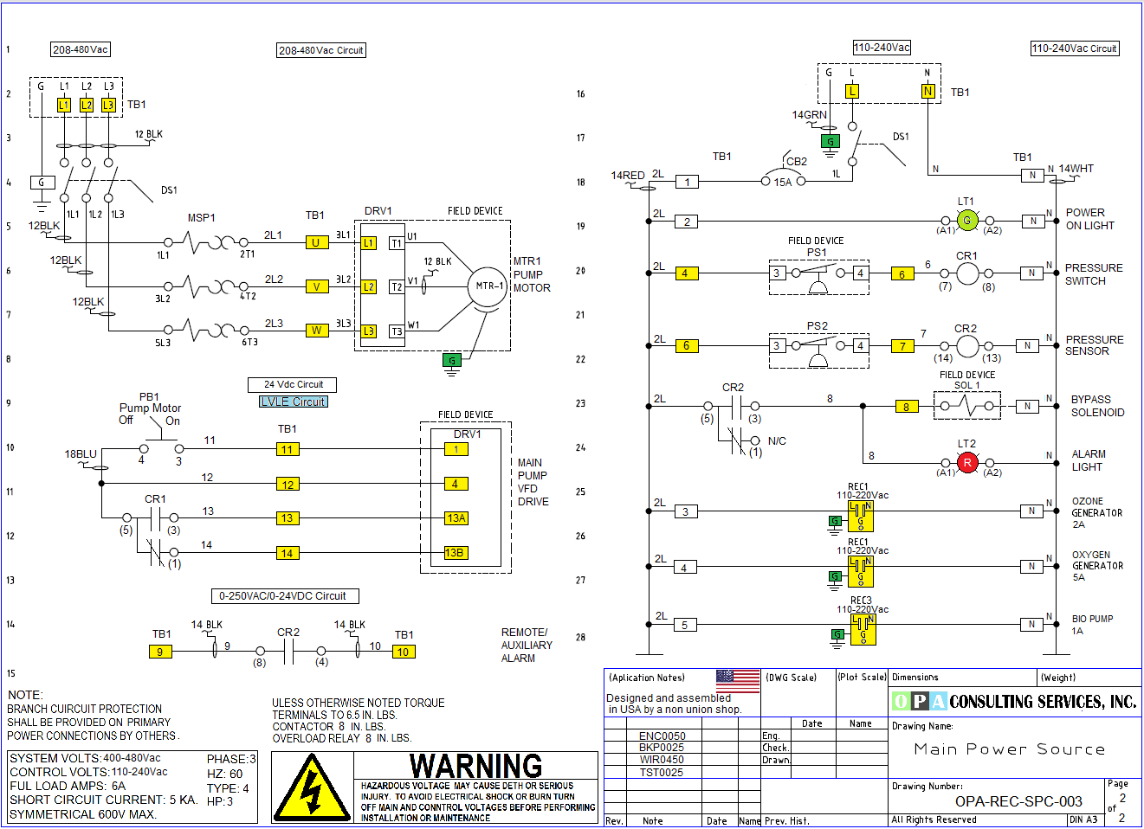The width and height of the screenshot is (1144, 829).
Task: Select the red LT2 alarm light
Action: click(x=967, y=463)
